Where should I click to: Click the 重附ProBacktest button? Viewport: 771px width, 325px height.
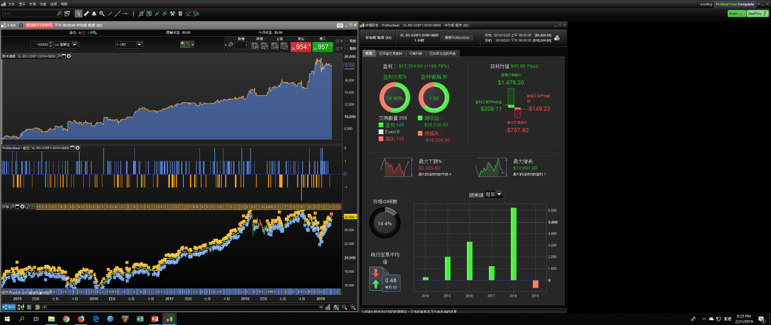point(457,38)
